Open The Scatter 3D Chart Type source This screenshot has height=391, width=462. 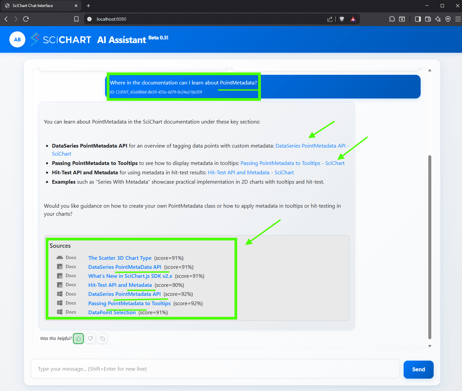point(120,258)
